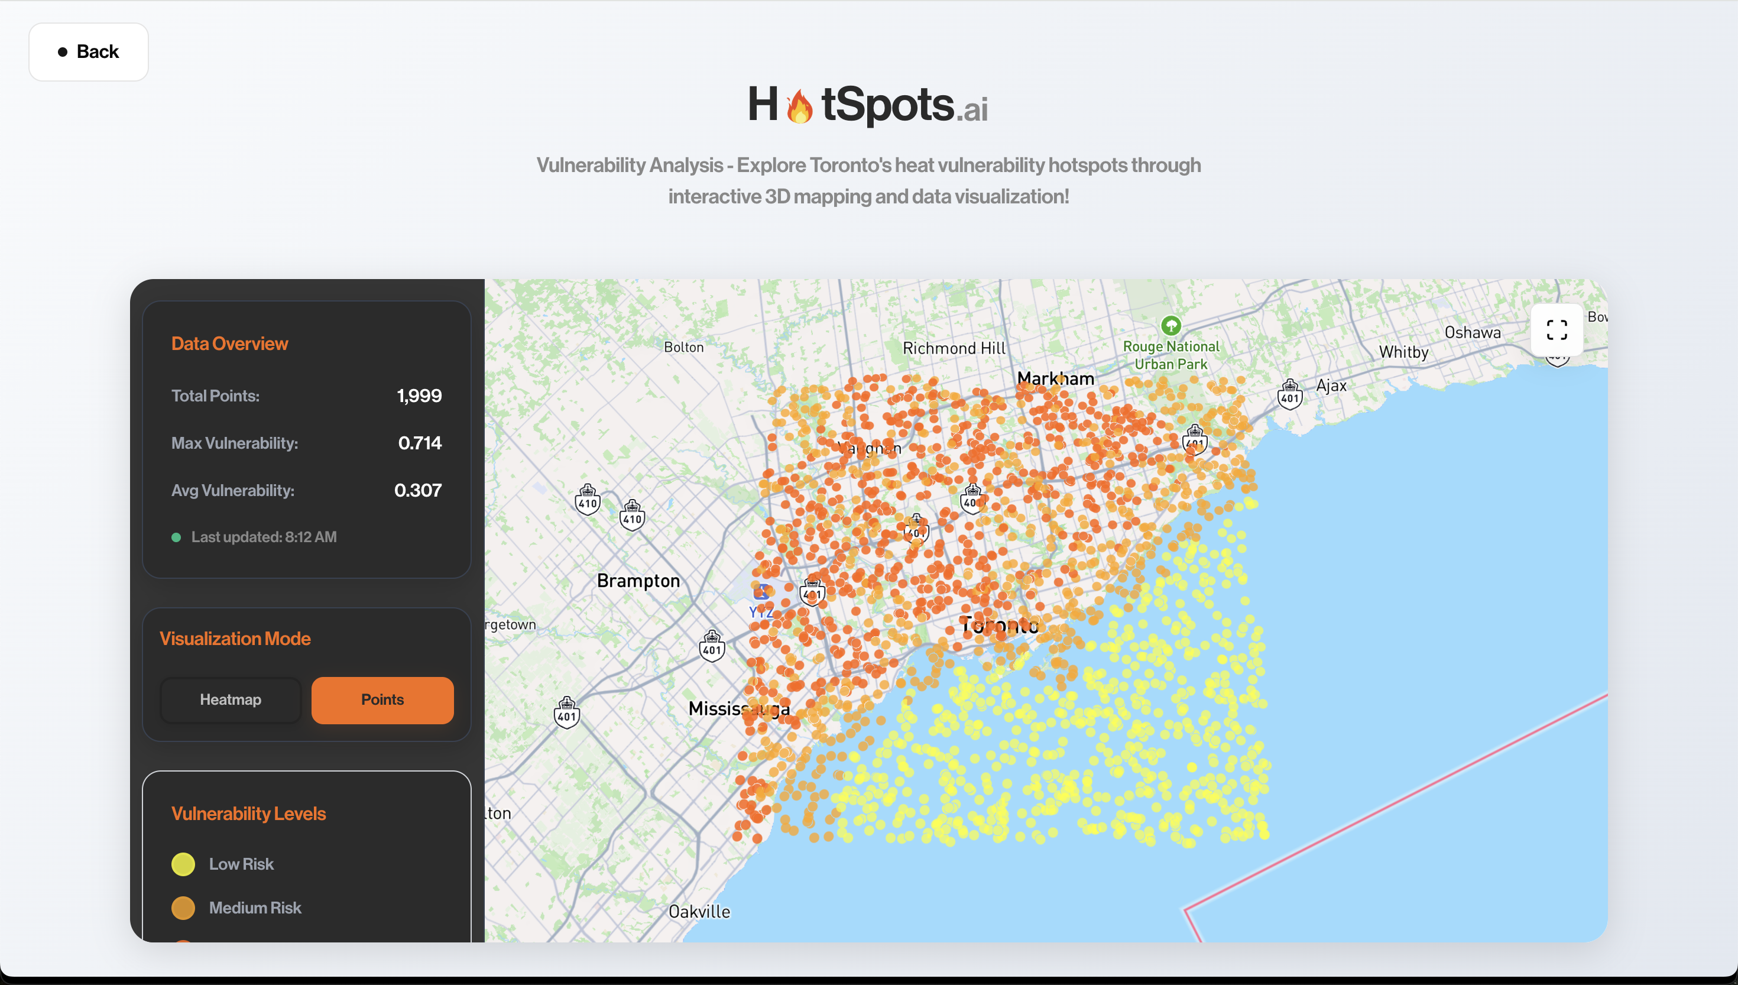Click the Medium Risk legend label
Viewport: 1738px width, 985px height.
255,908
